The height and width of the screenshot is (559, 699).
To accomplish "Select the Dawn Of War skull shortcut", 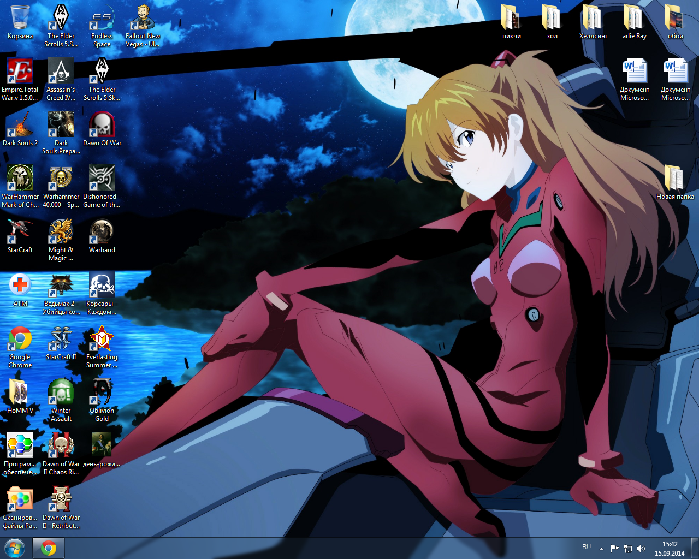I will tap(102, 129).
